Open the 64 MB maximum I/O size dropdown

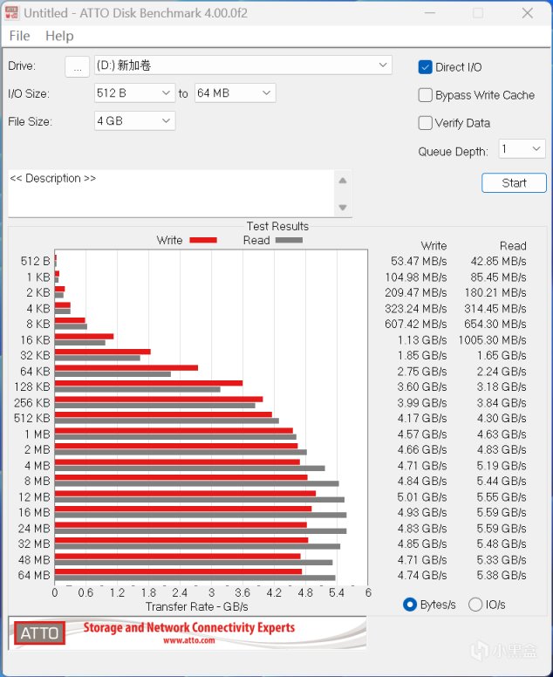(x=236, y=93)
